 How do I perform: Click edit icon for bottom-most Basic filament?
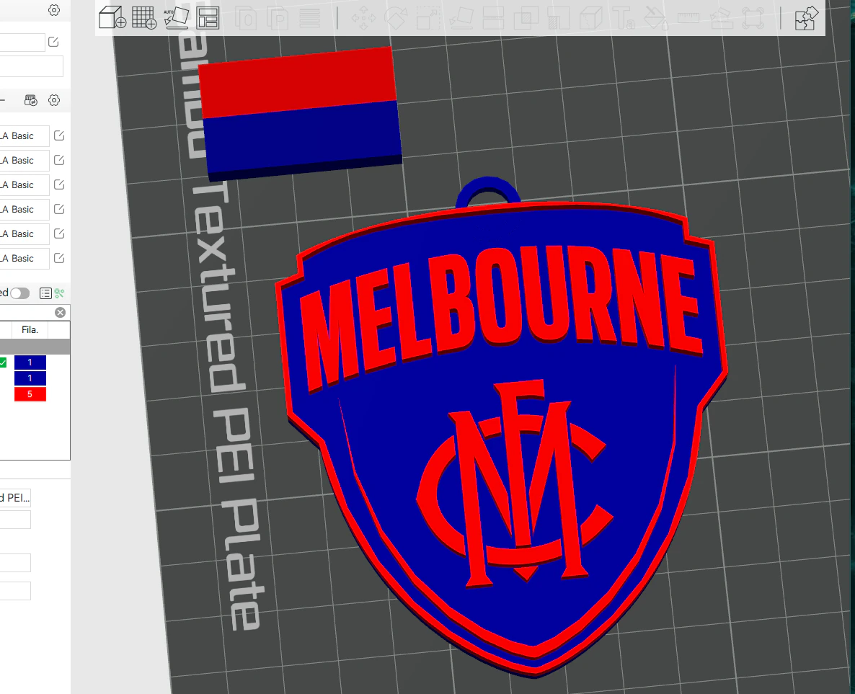coord(59,259)
